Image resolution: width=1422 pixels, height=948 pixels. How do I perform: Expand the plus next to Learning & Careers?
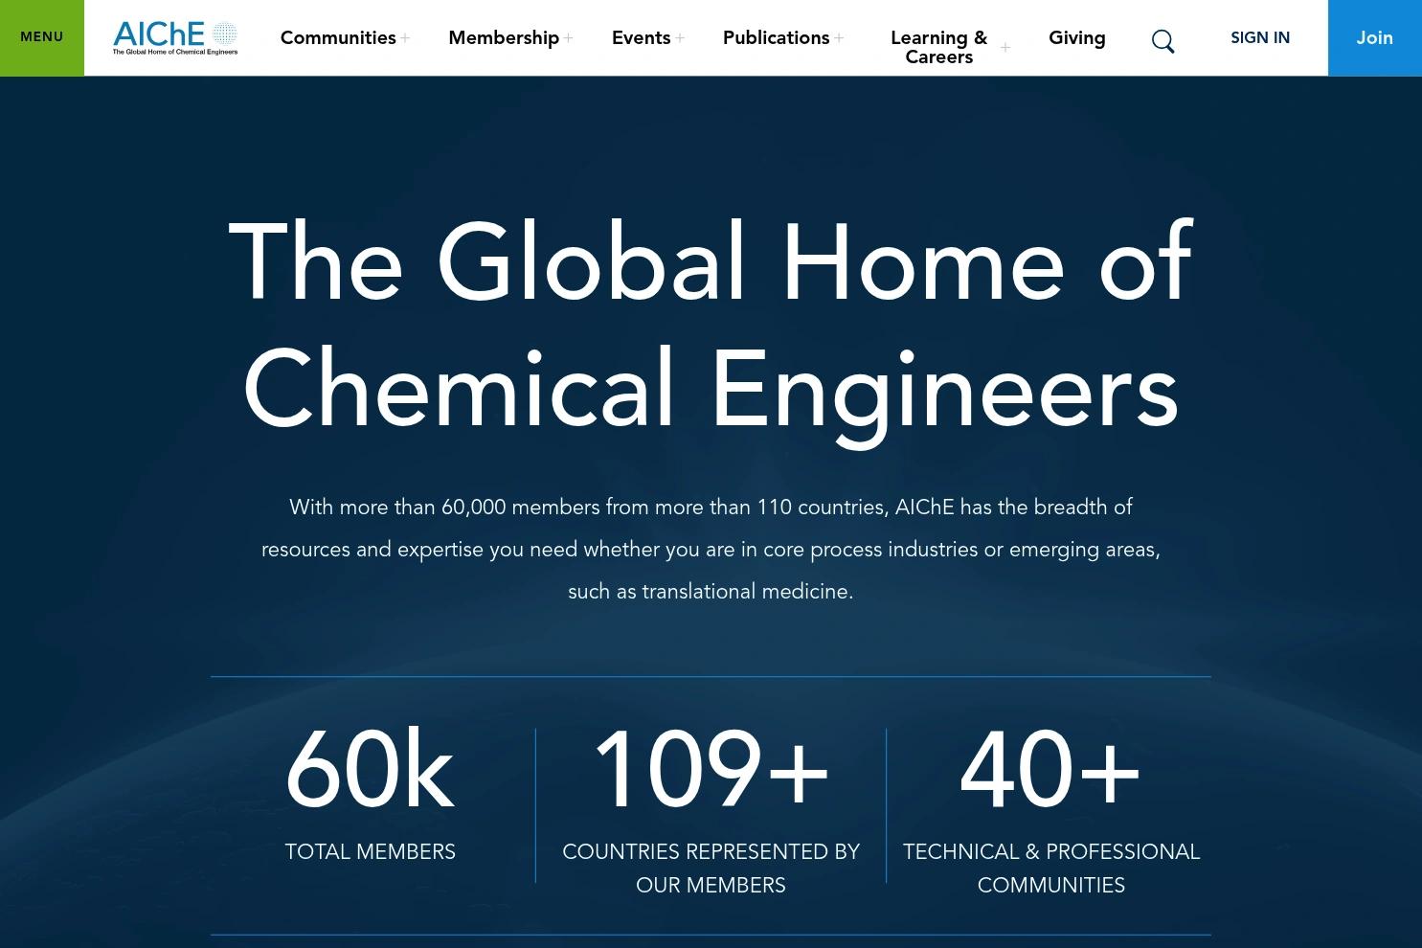click(x=1004, y=47)
